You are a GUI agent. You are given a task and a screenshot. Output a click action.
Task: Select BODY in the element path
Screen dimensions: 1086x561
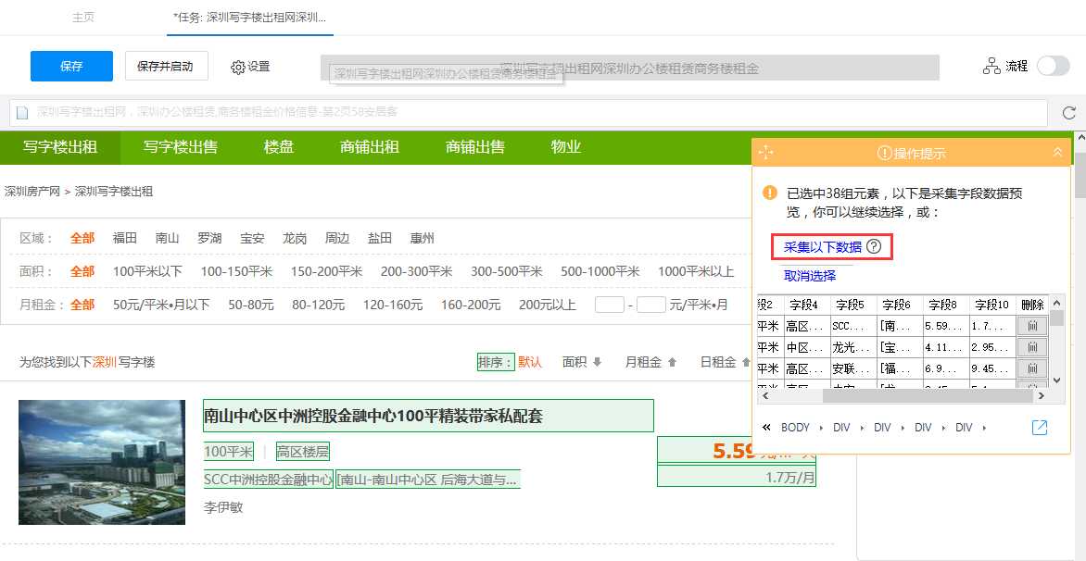795,428
